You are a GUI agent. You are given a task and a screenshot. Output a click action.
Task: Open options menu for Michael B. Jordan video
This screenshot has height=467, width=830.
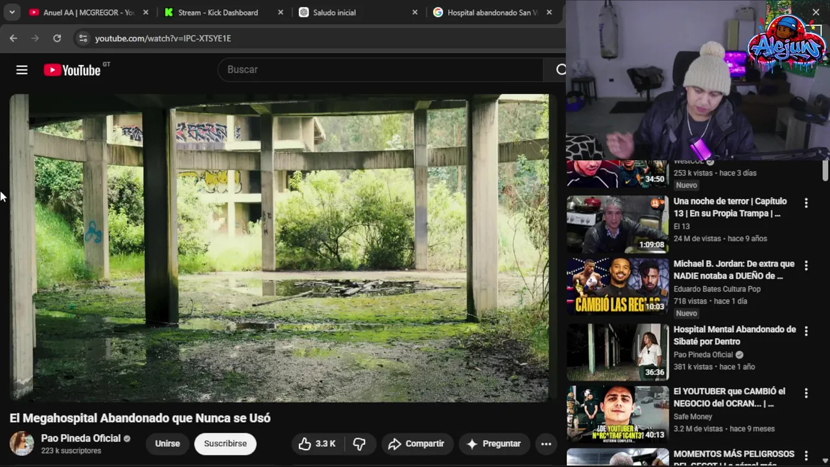(806, 265)
